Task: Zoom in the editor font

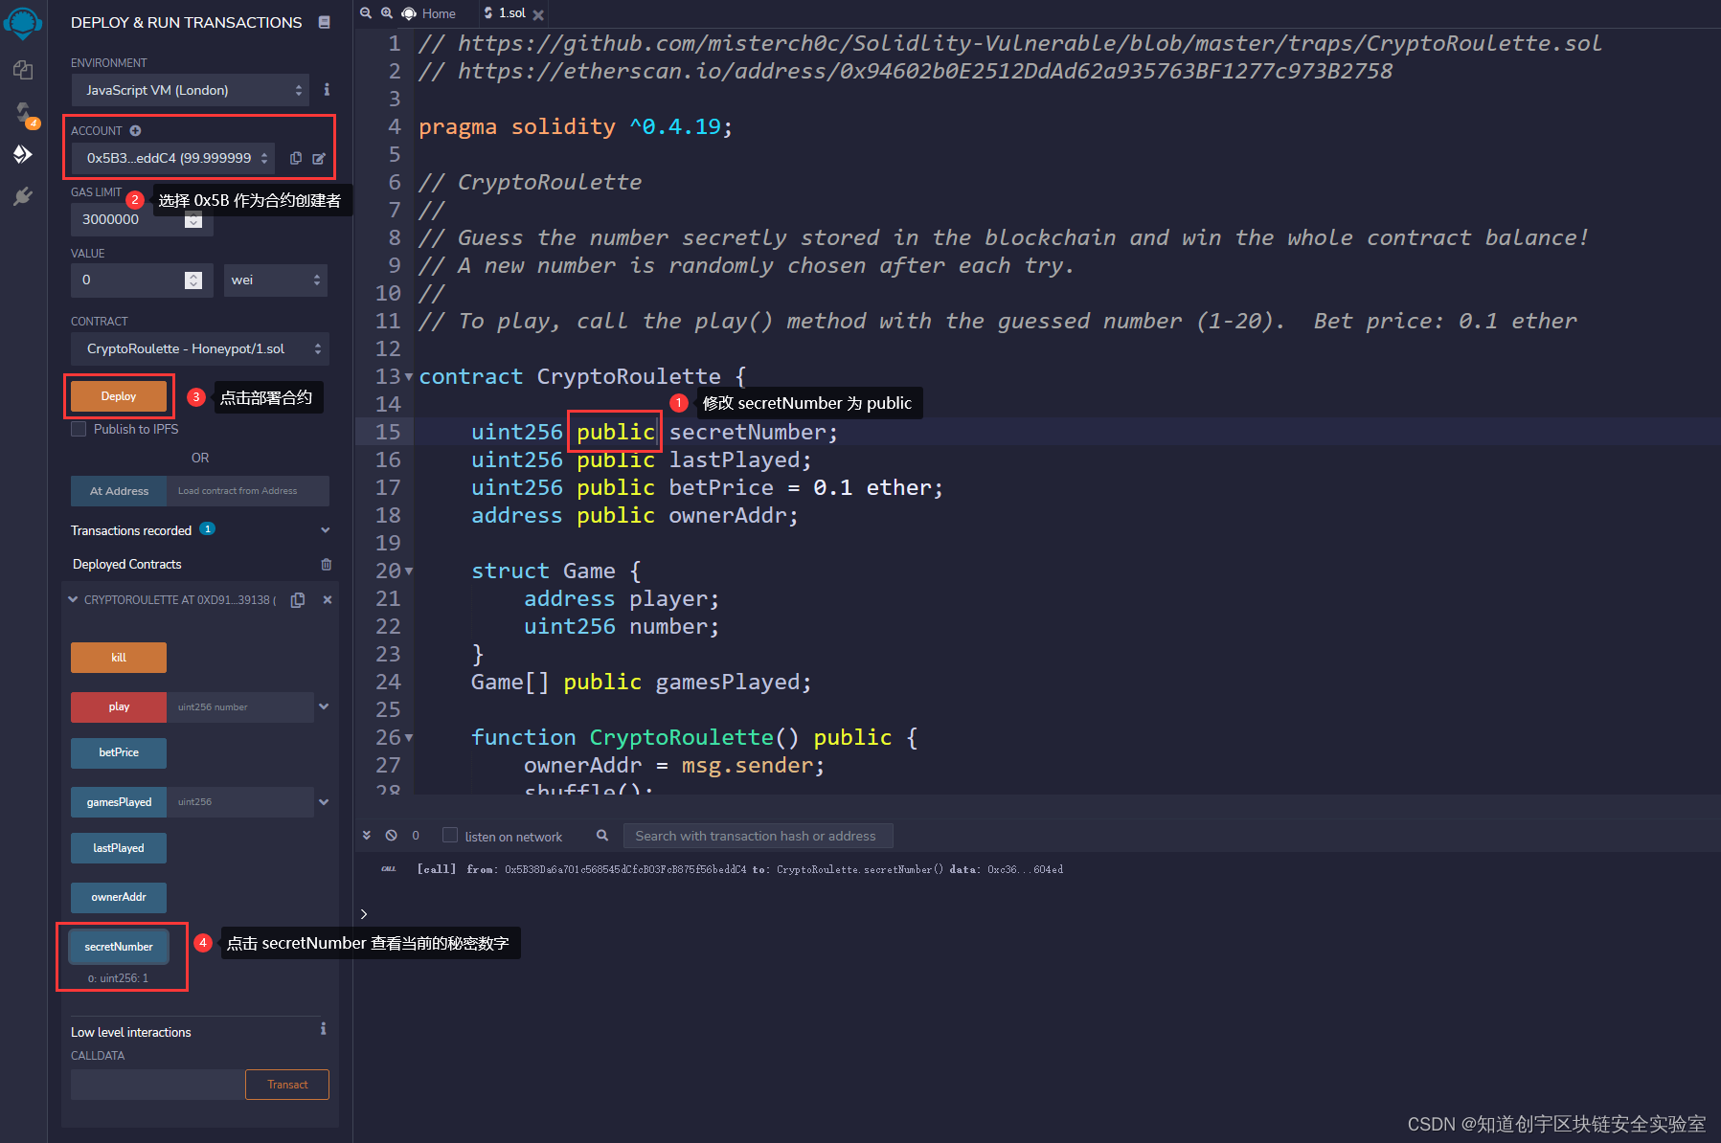Action: pyautogui.click(x=387, y=13)
